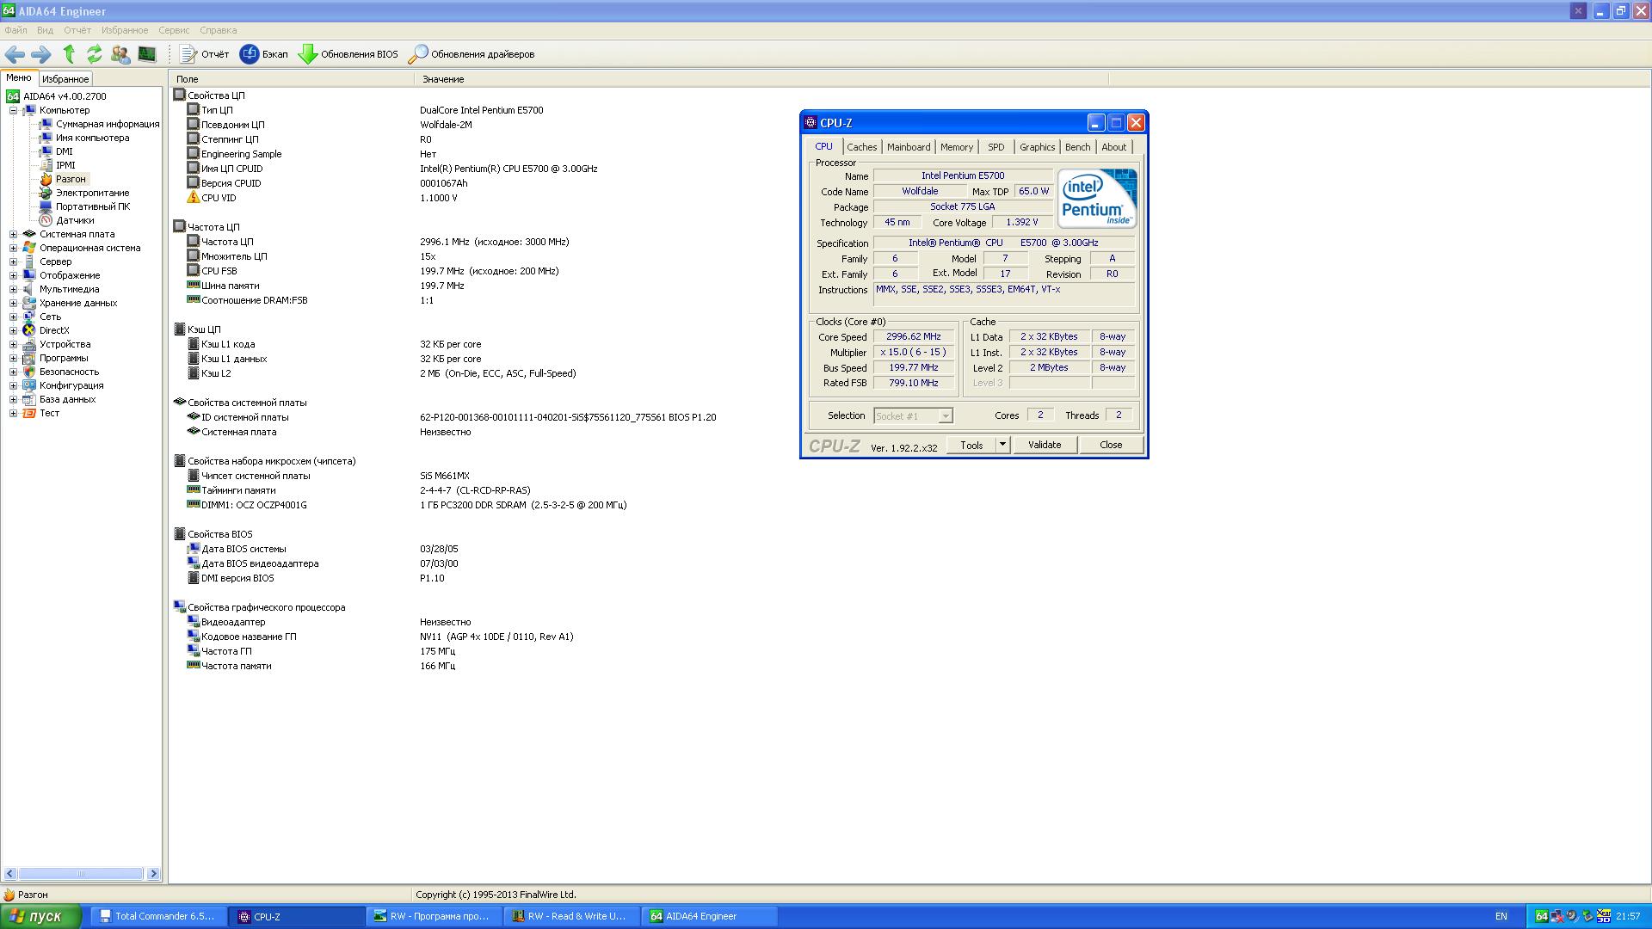
Task: Open the Сервис menu
Action: pyautogui.click(x=174, y=30)
